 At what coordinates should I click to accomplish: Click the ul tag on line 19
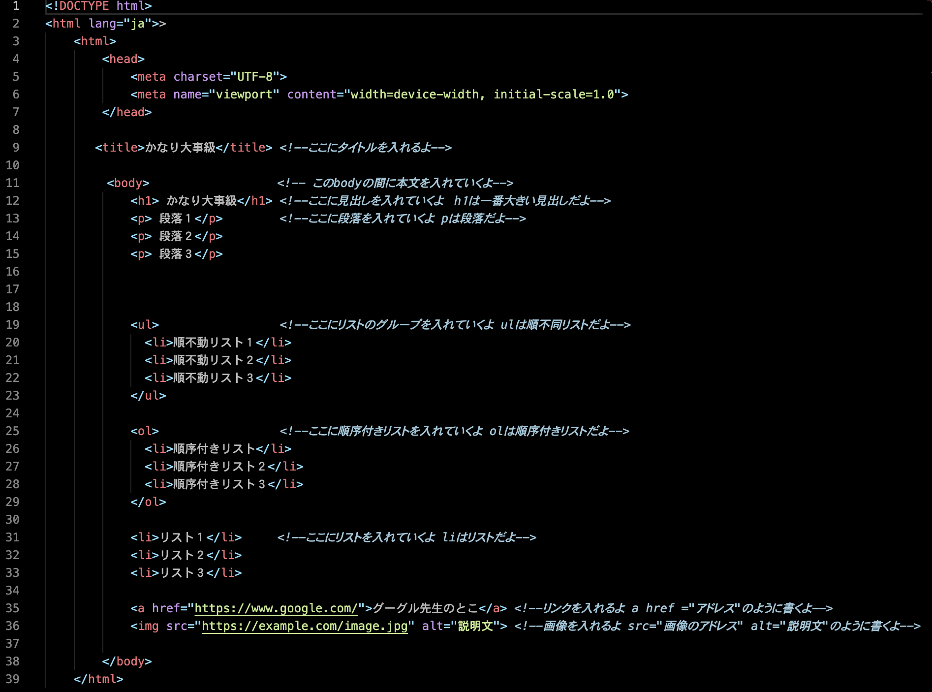pos(144,325)
